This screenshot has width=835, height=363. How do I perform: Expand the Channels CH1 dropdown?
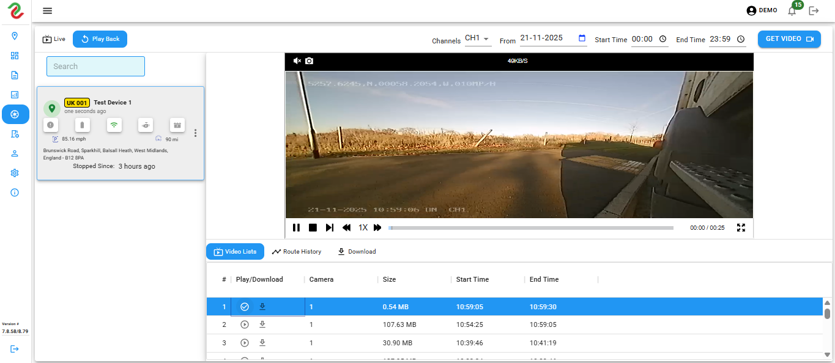(477, 39)
